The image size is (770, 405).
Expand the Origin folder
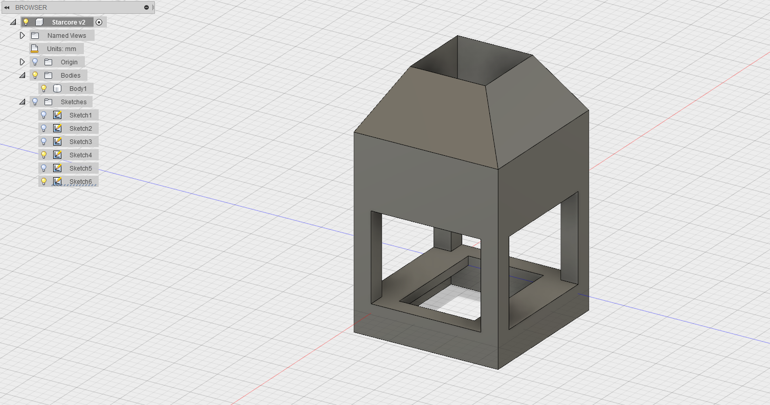click(22, 62)
